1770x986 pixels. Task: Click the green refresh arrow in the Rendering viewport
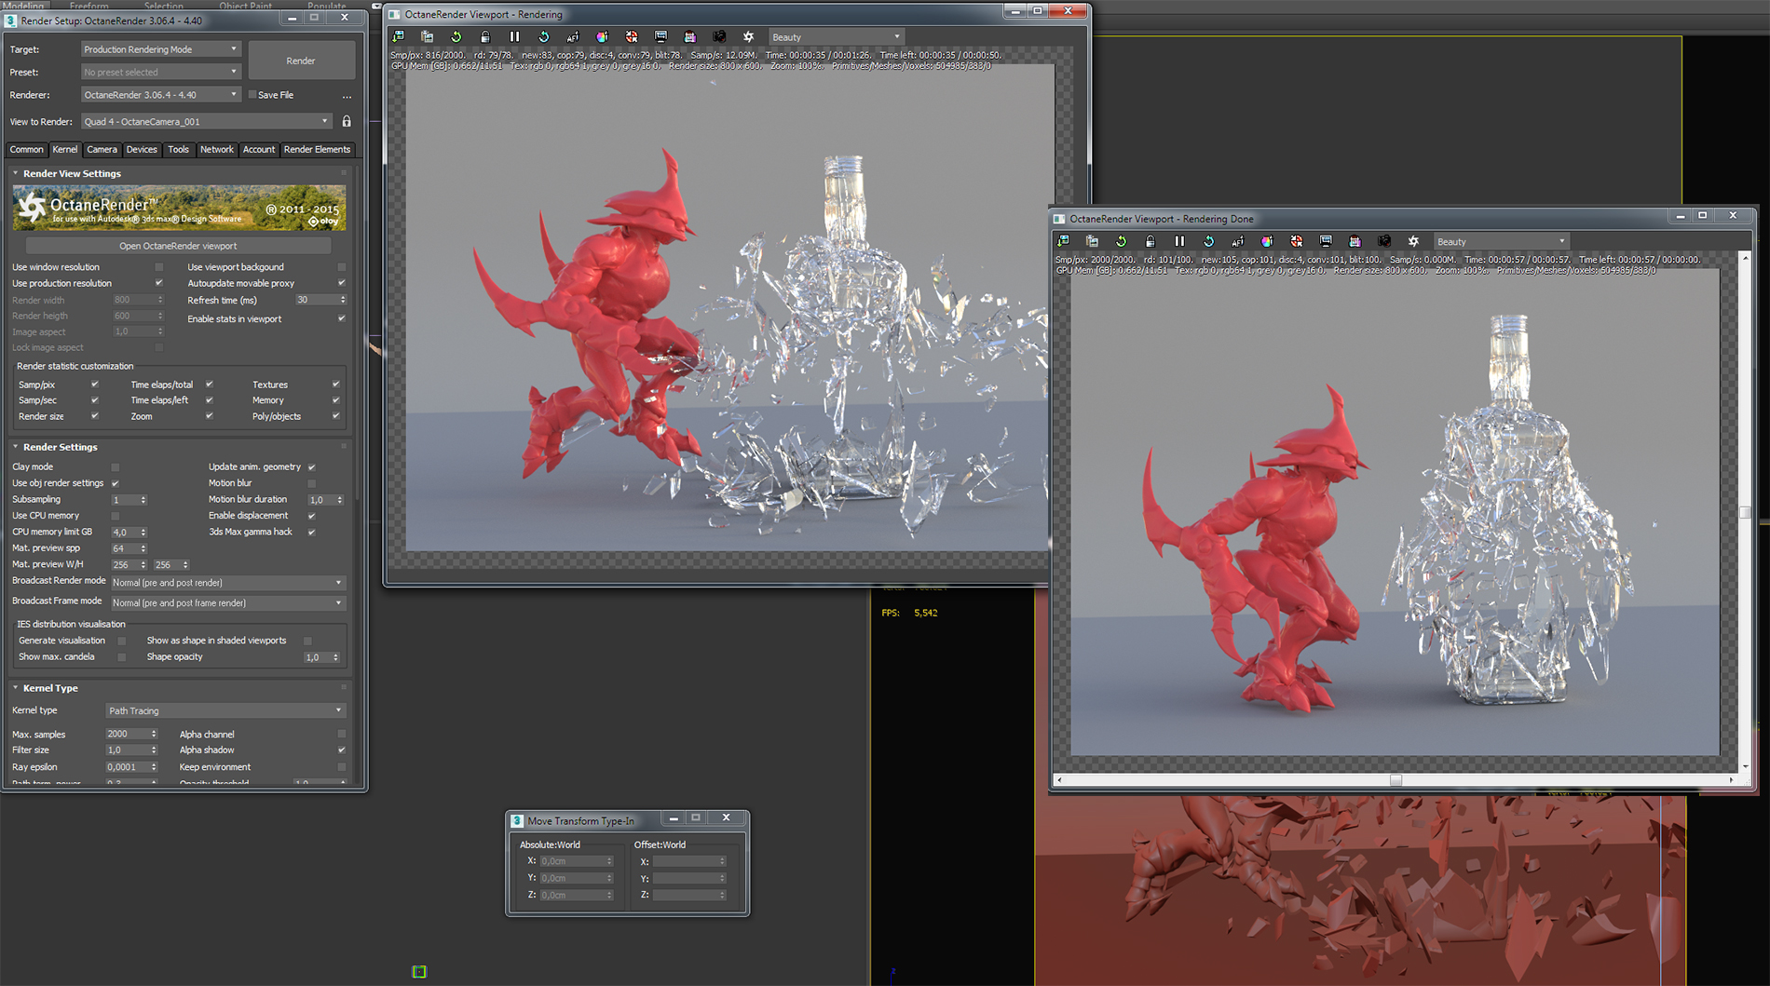(456, 37)
